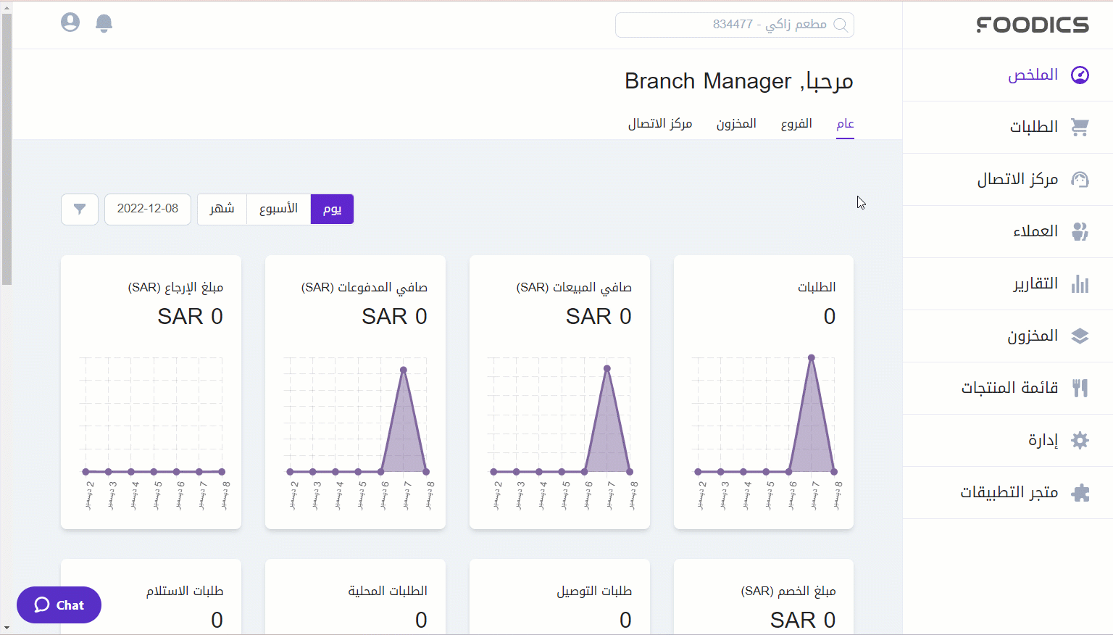Open the Chat support button
This screenshot has height=635, width=1113.
click(59, 605)
